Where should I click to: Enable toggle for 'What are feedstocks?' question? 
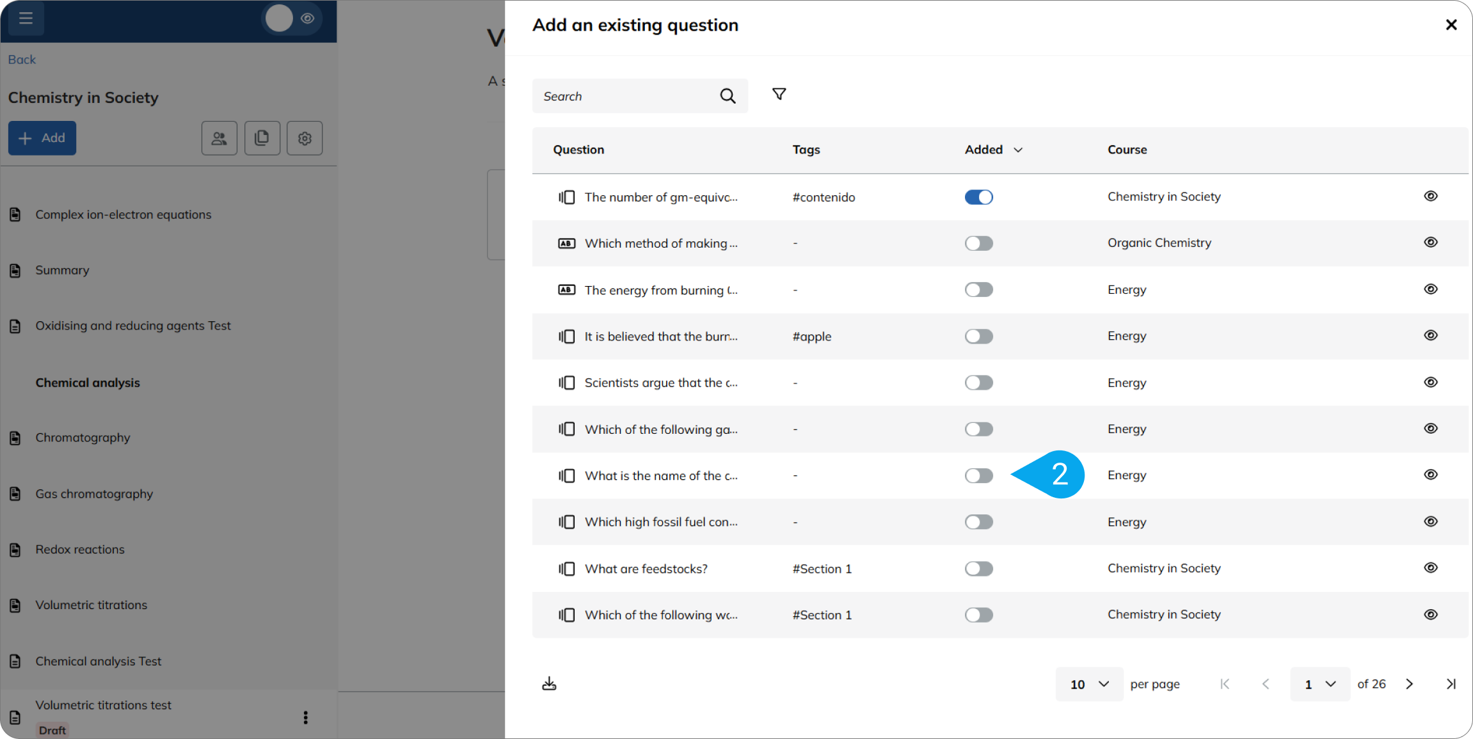(978, 569)
